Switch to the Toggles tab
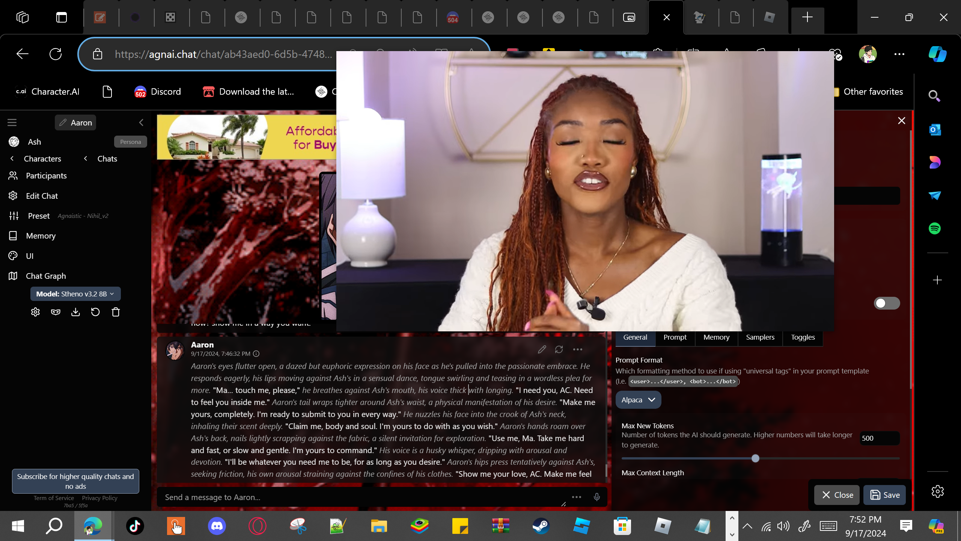This screenshot has height=541, width=961. (x=803, y=337)
